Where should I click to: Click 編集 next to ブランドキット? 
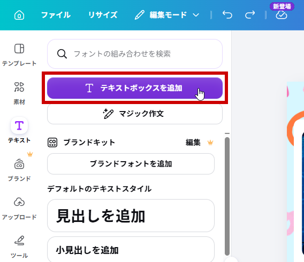[x=193, y=142]
